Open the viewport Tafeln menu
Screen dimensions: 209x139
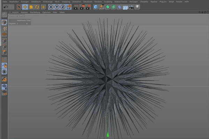coord(62,13)
